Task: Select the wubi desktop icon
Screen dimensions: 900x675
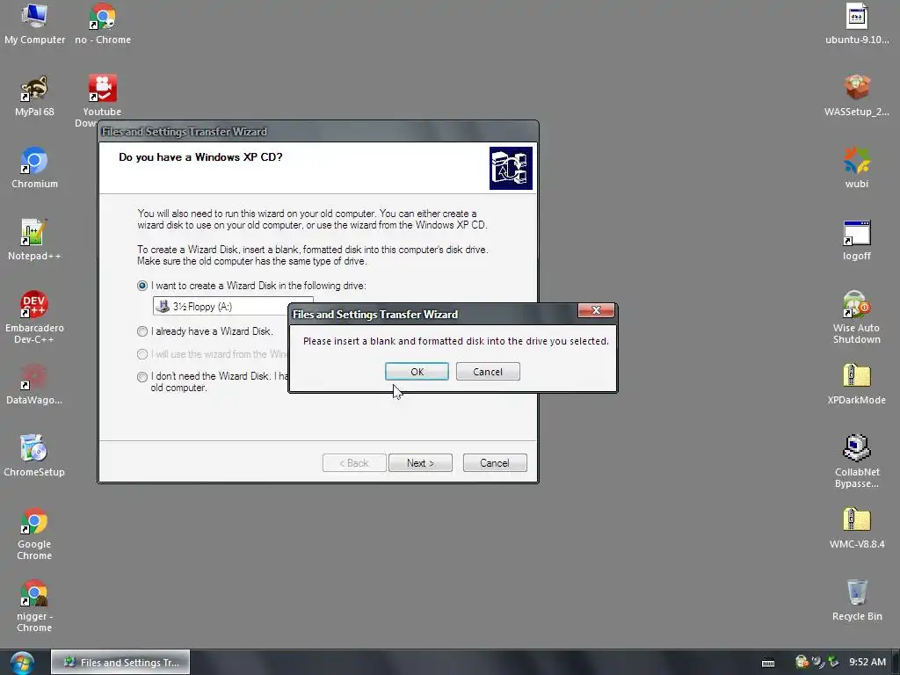Action: coord(857,168)
